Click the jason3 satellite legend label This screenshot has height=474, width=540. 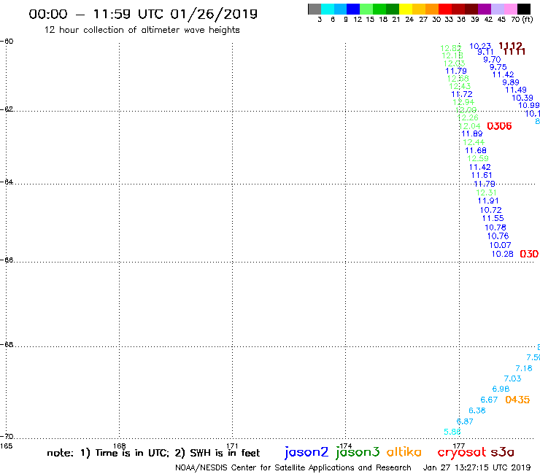[x=358, y=452]
